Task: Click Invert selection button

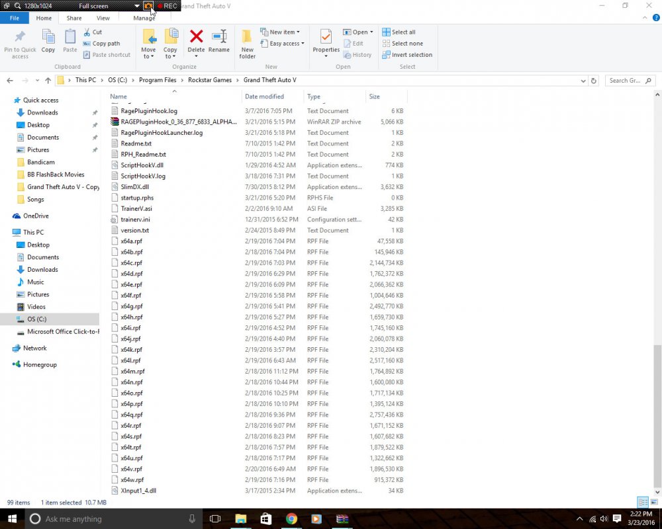Action: [407, 55]
